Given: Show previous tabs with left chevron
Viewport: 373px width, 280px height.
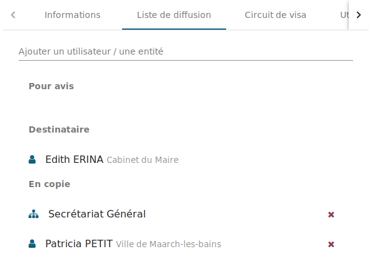Looking at the screenshot, I should point(13,15).
